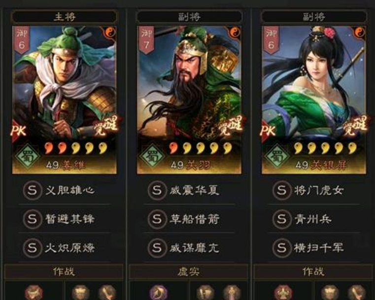The image size is (375, 300).
Task: Click the 蜀 faction badge on 关银屏's card
Action: click(277, 156)
